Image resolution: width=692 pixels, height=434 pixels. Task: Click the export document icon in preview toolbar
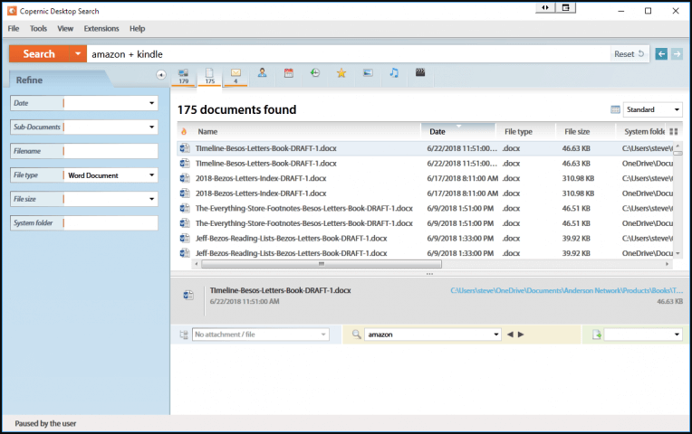click(597, 335)
